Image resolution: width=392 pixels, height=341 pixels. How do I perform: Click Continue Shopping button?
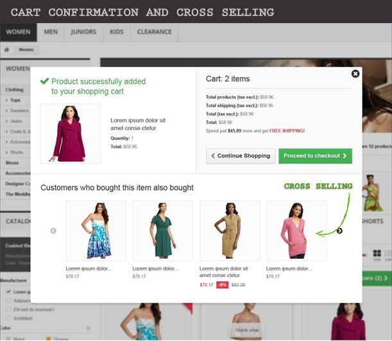pyautogui.click(x=241, y=155)
